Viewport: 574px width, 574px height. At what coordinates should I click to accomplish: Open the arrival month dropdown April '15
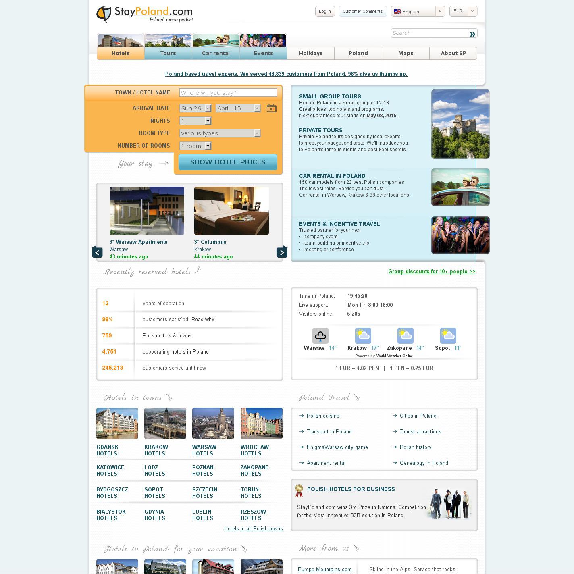tap(238, 108)
